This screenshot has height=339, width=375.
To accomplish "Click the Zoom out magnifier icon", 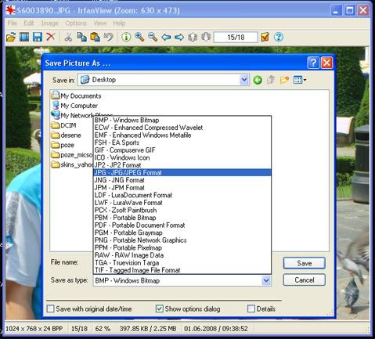I will (x=153, y=37).
